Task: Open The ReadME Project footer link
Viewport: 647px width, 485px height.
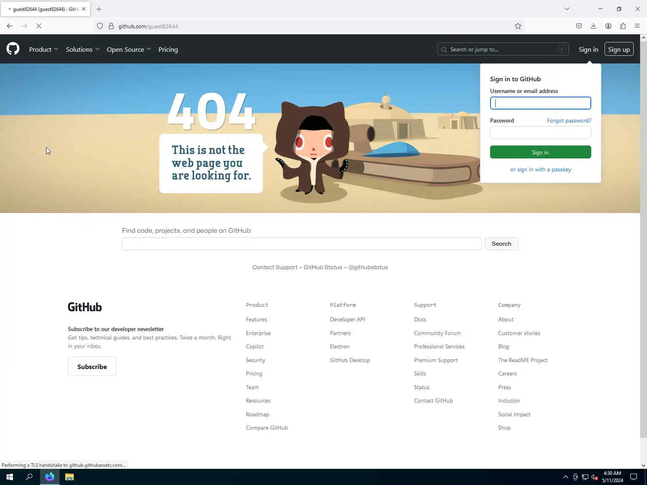Action: tap(523, 360)
